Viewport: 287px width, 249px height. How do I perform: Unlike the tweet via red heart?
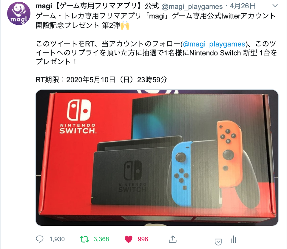pos(129,239)
